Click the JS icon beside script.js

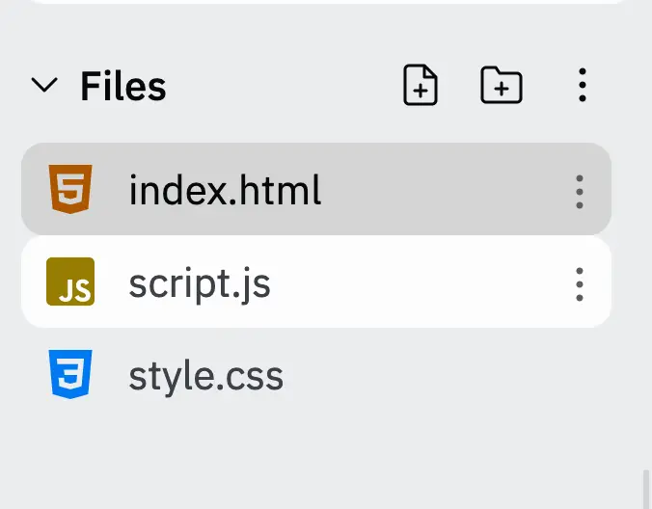70,281
